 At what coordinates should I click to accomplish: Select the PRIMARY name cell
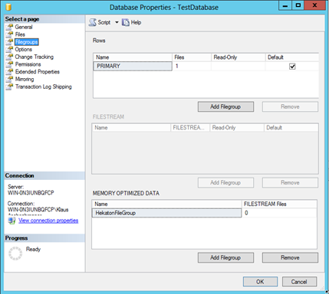[133, 66]
